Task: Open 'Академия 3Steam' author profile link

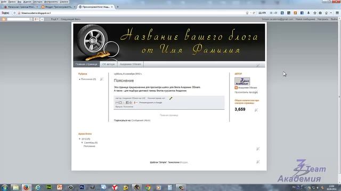Action: (247, 88)
